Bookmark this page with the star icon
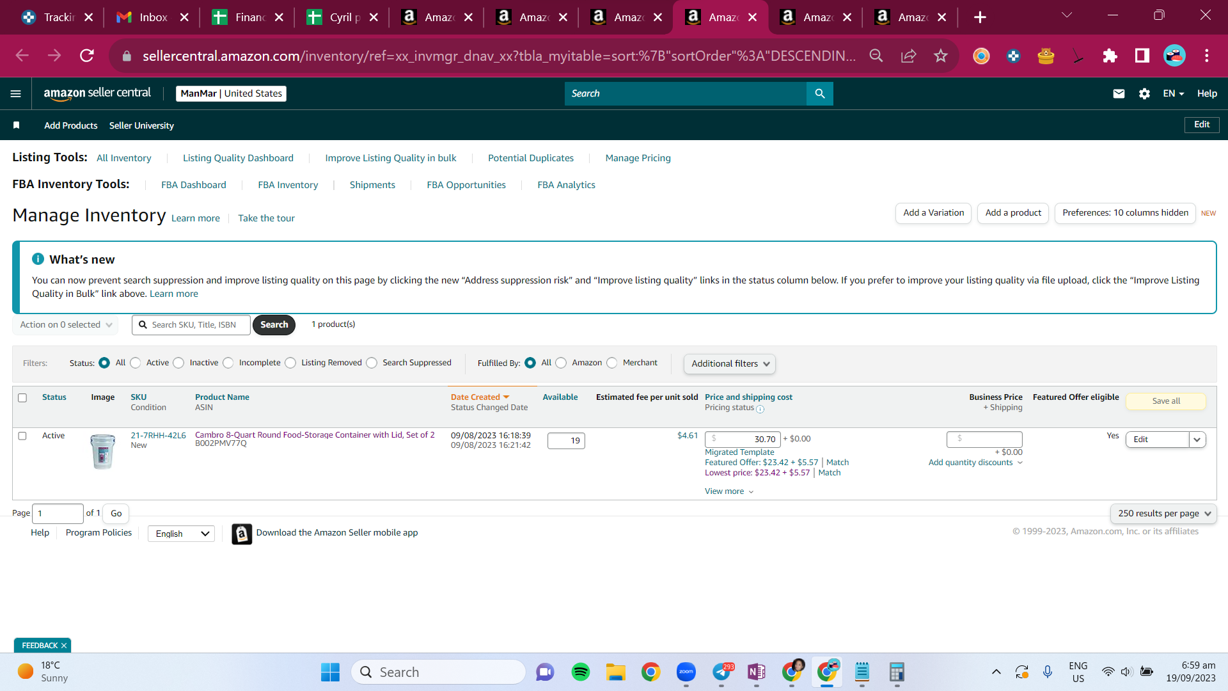 coord(941,56)
